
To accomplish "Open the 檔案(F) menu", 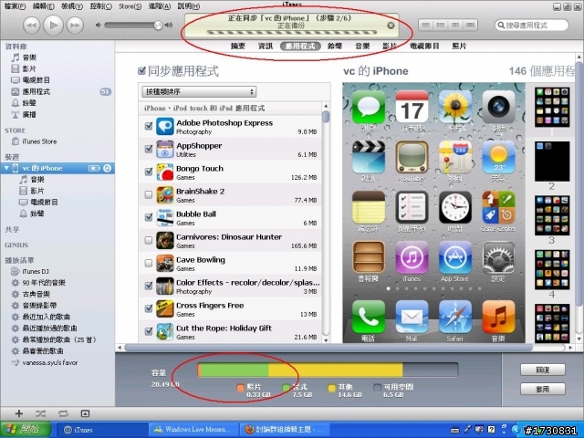I will 15,6.
